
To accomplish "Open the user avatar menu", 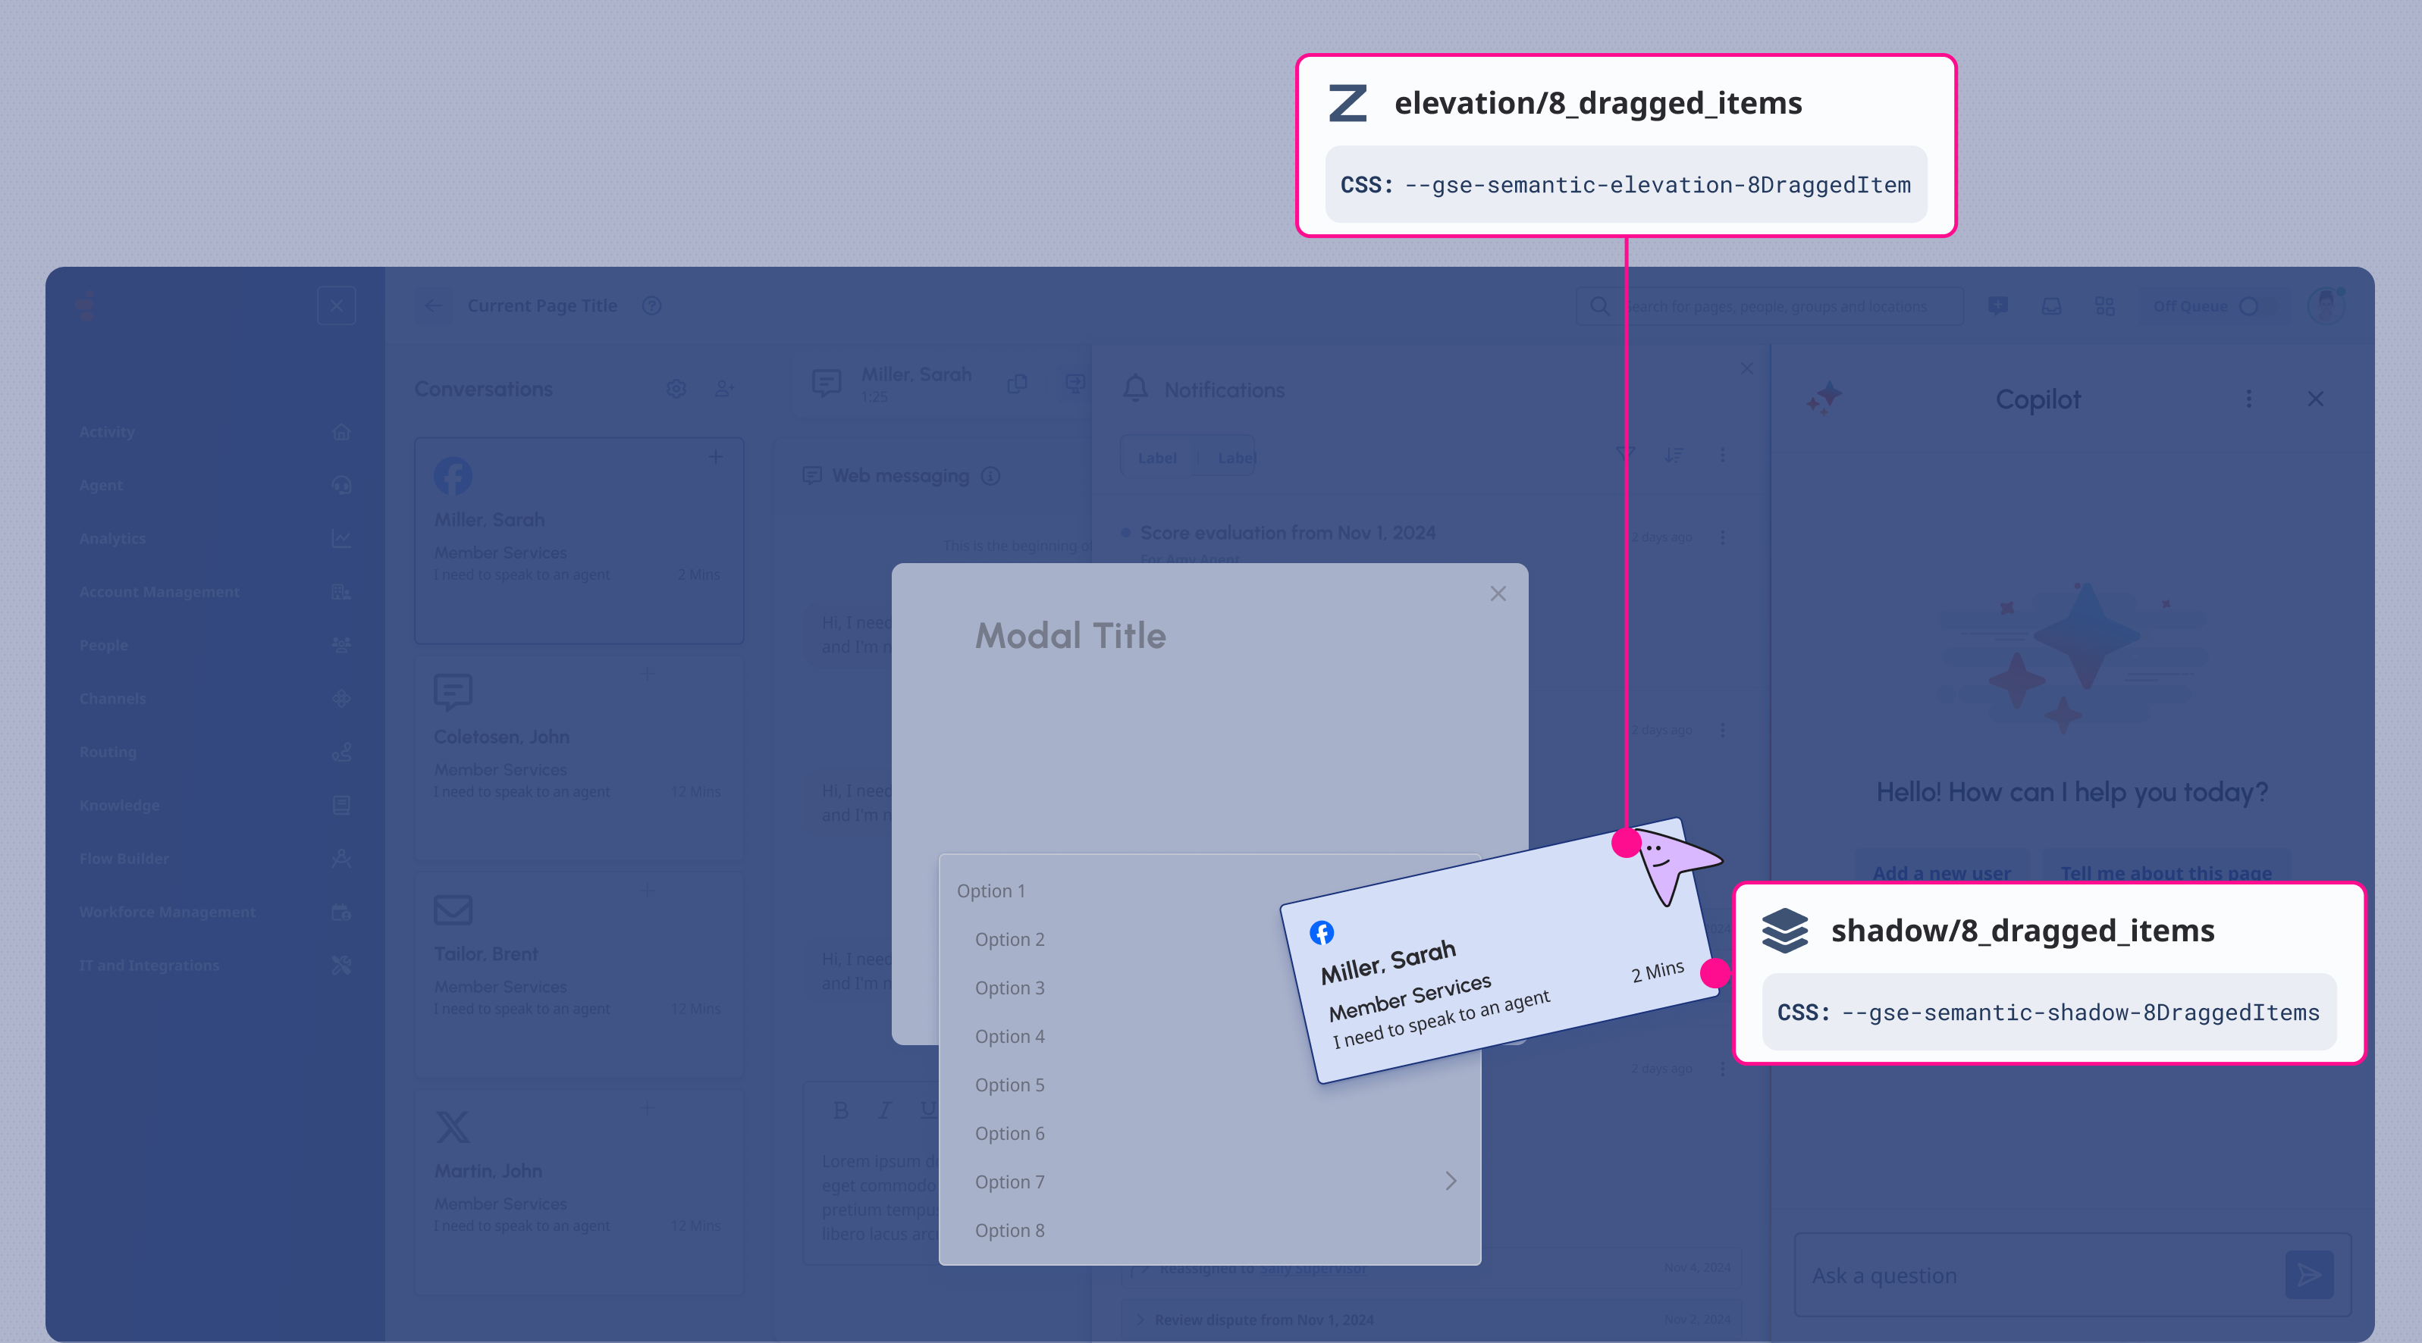I will [2326, 306].
